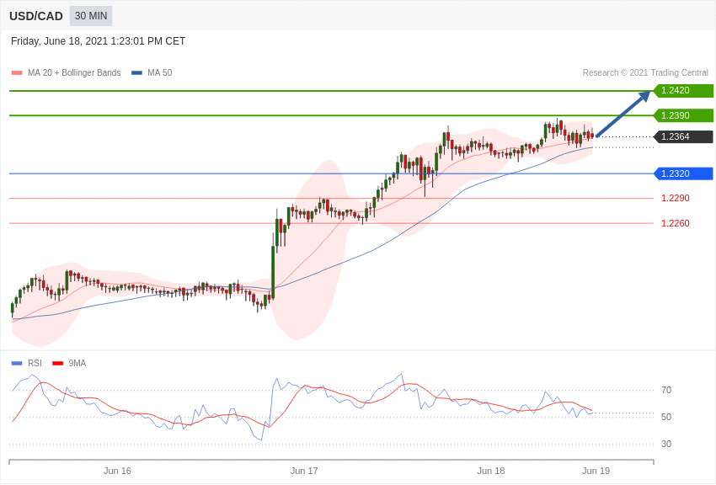
Task: Click the MA 20 + Bollinger Bands legend label
Action: tap(74, 73)
